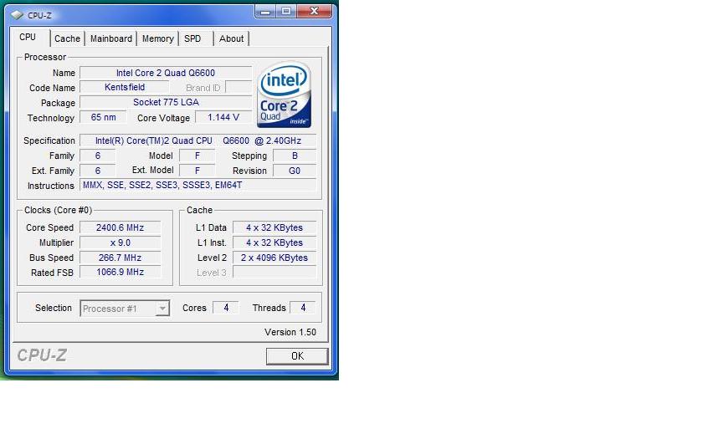Click the Rated FSB value 1066.9 MHz
Viewport: 703px width, 439px height.
coord(121,273)
